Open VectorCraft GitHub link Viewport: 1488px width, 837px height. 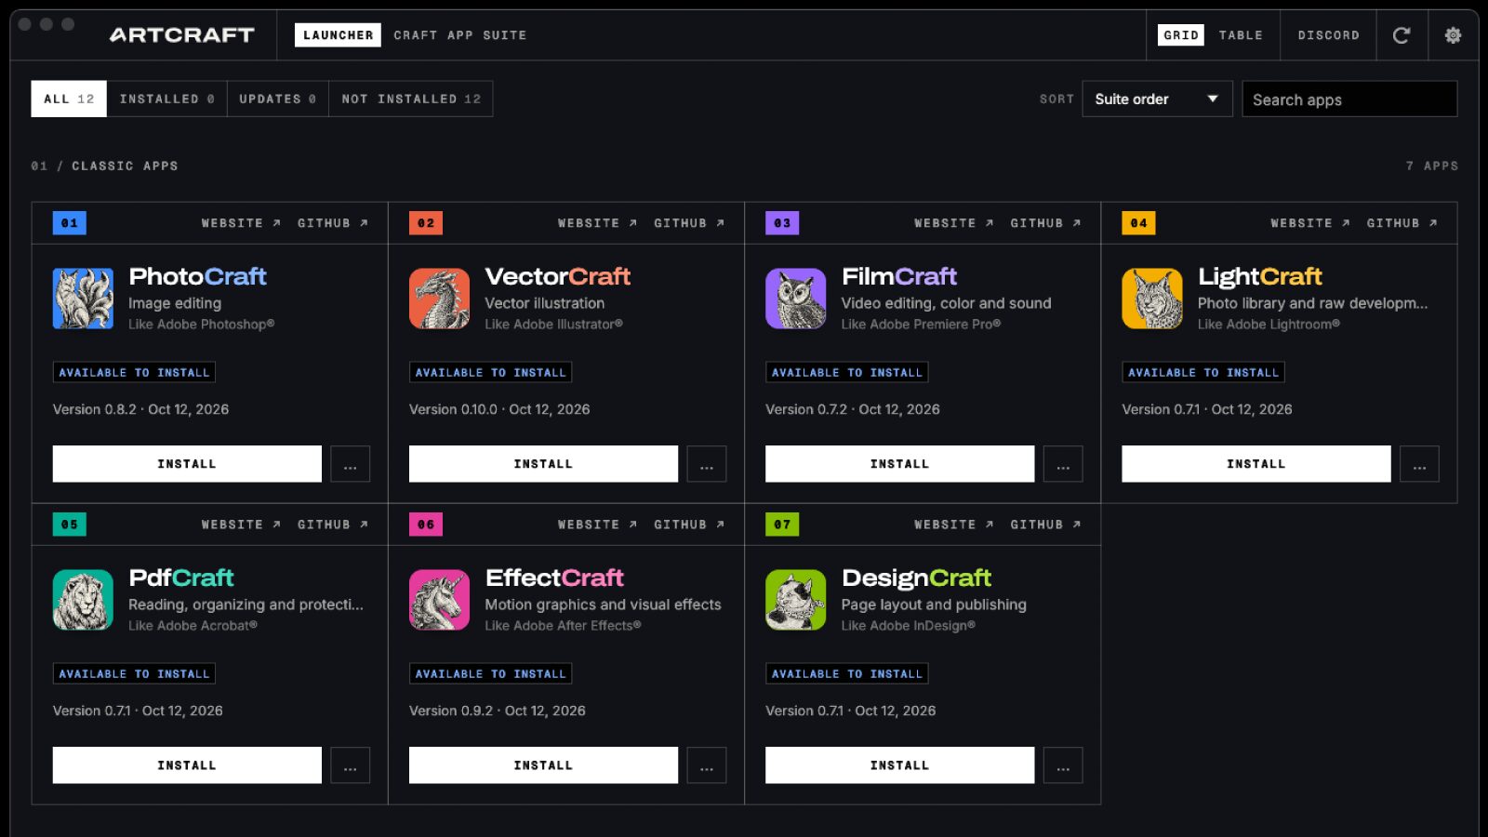689,223
